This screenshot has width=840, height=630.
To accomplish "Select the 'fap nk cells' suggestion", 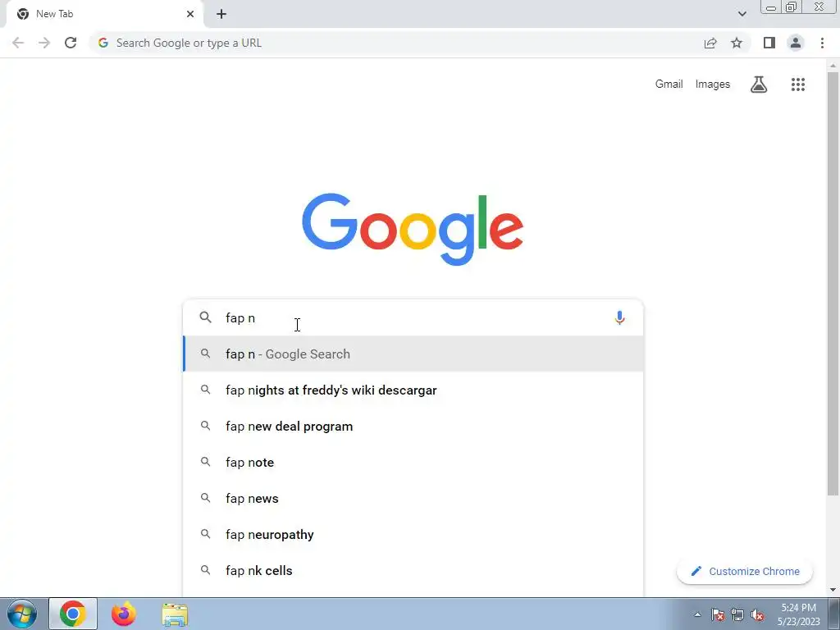I will tap(413, 571).
